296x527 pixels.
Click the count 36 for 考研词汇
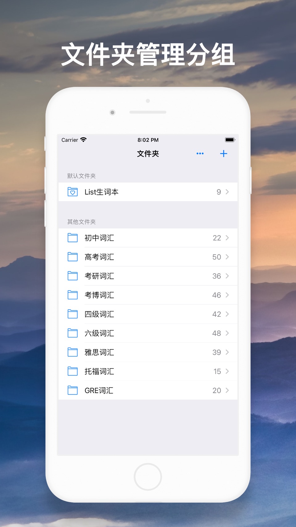point(216,276)
